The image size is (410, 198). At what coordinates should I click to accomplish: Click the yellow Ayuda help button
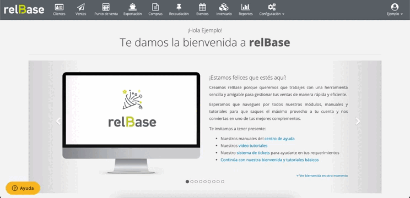[x=23, y=188]
